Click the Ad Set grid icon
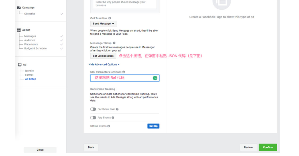The width and height of the screenshot is (299, 156). [19, 30]
